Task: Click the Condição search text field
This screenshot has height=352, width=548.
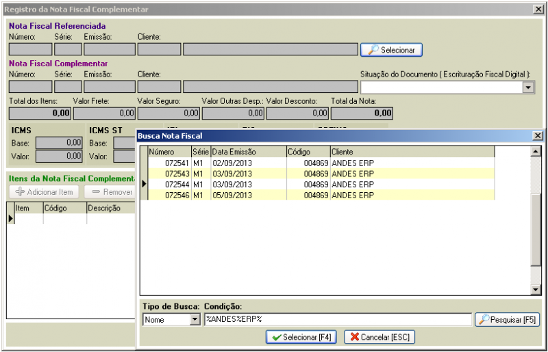Action: click(338, 319)
